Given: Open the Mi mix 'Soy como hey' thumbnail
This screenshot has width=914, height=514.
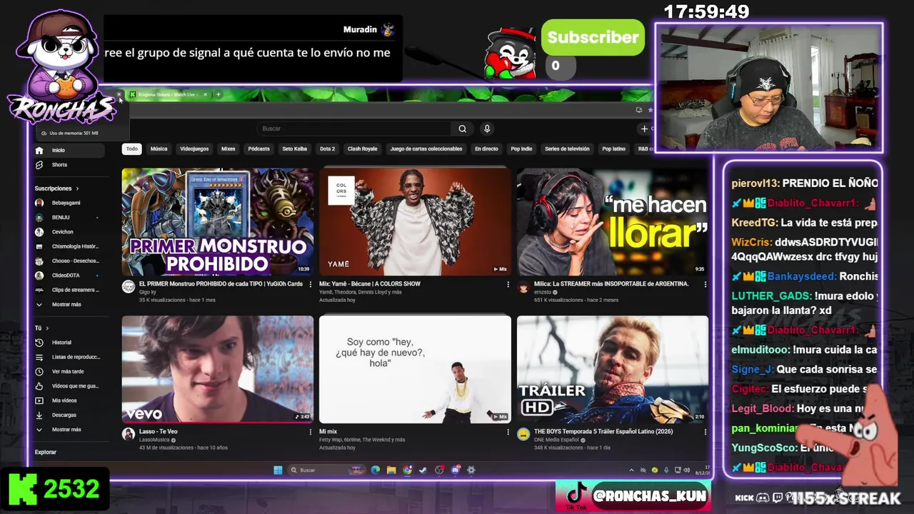Looking at the screenshot, I should 415,369.
